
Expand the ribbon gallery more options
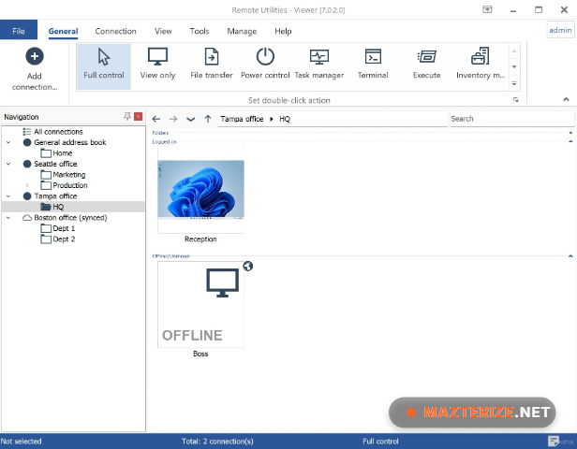514,84
